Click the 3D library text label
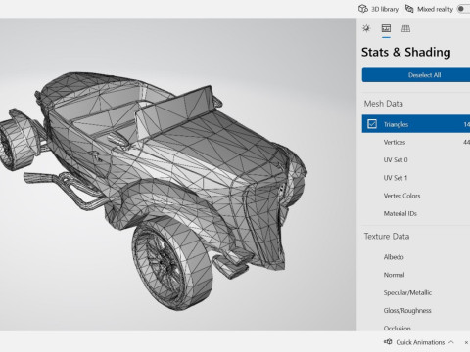 385,9
